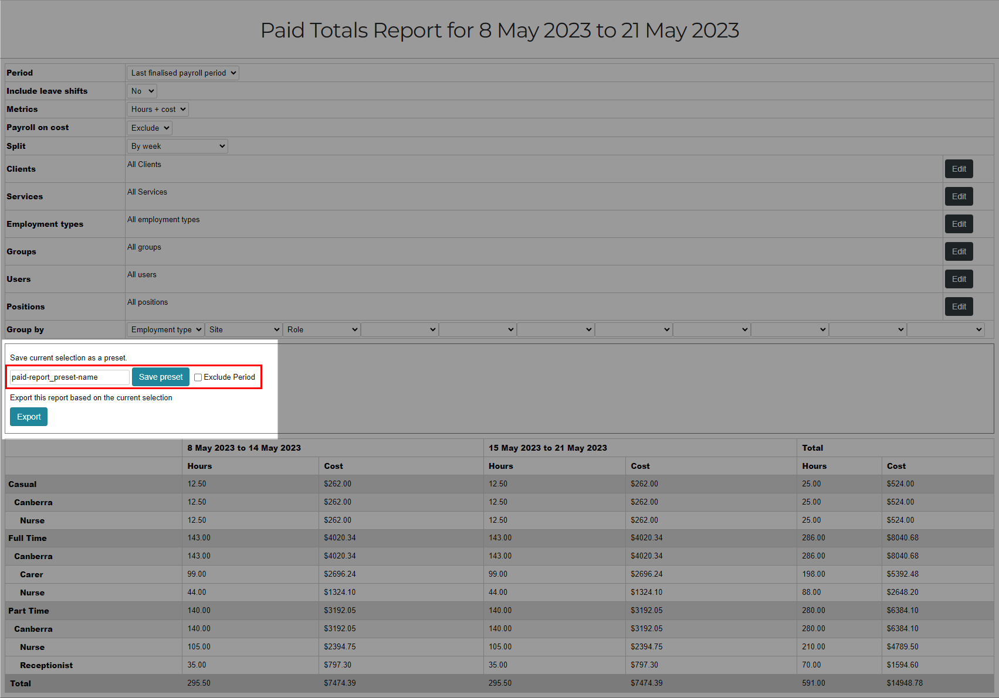Open the Period dropdown
Image resolution: width=999 pixels, height=698 pixels.
click(183, 73)
